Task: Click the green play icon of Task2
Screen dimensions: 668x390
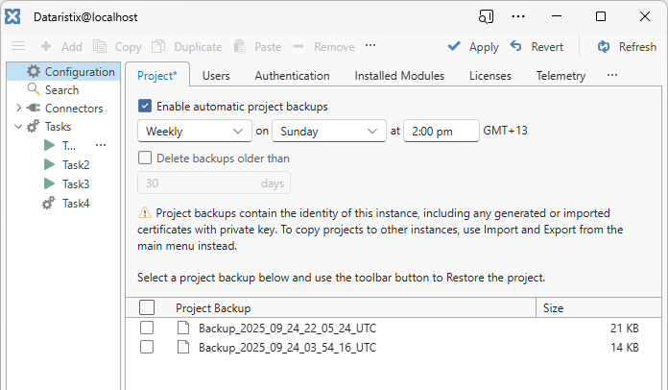Action: coord(49,164)
